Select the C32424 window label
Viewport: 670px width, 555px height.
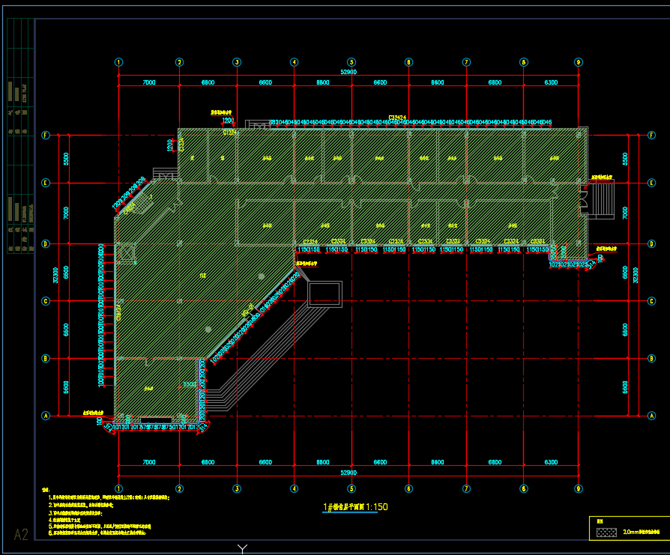coord(397,118)
